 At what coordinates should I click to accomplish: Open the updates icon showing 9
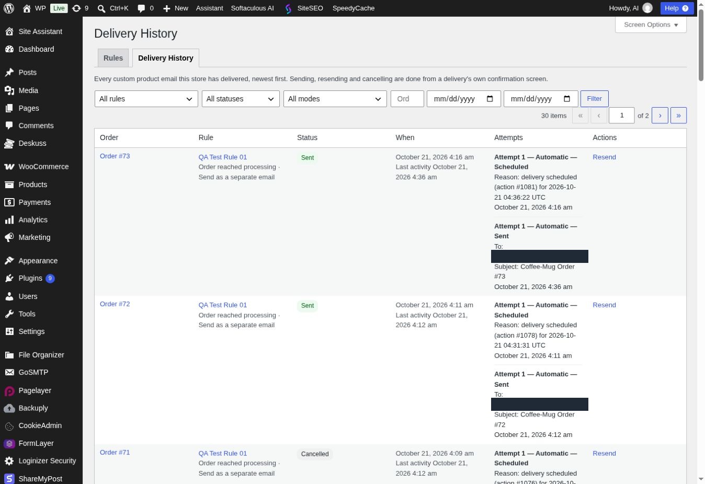[76, 8]
